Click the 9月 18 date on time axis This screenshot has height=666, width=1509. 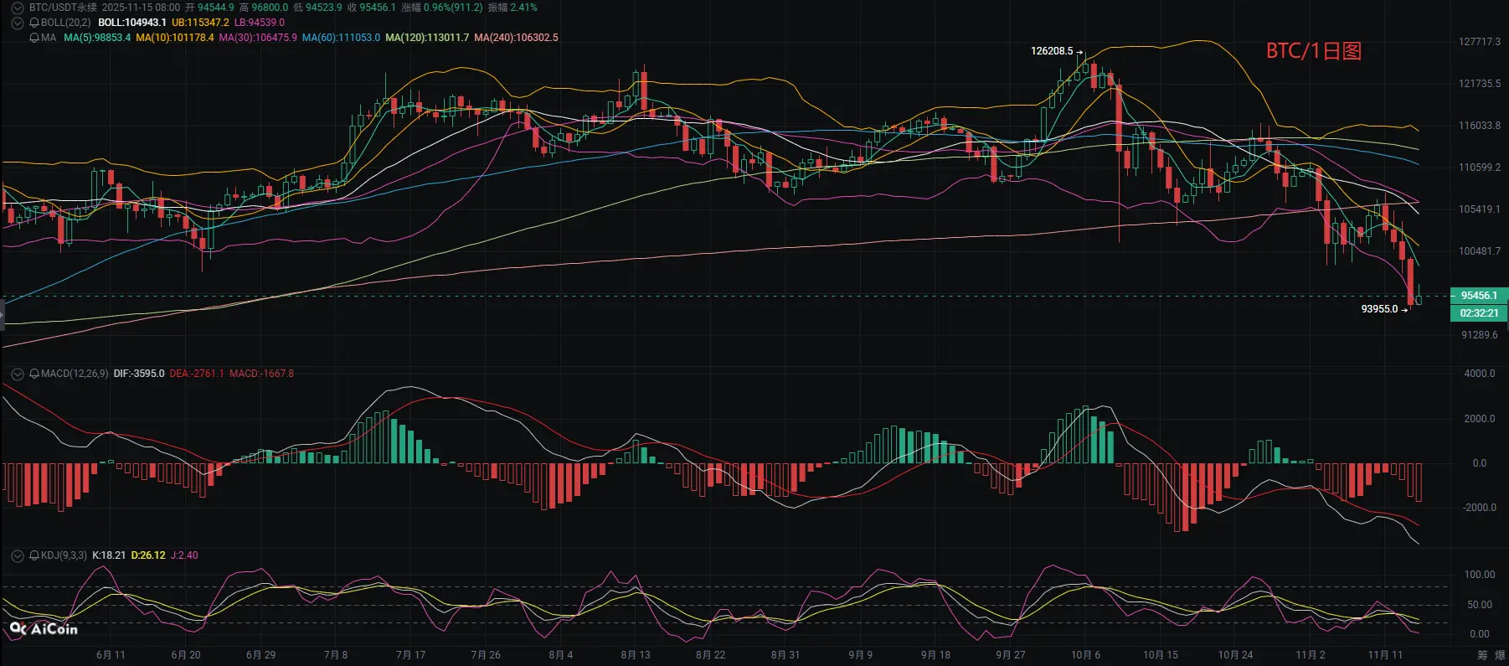click(x=935, y=655)
